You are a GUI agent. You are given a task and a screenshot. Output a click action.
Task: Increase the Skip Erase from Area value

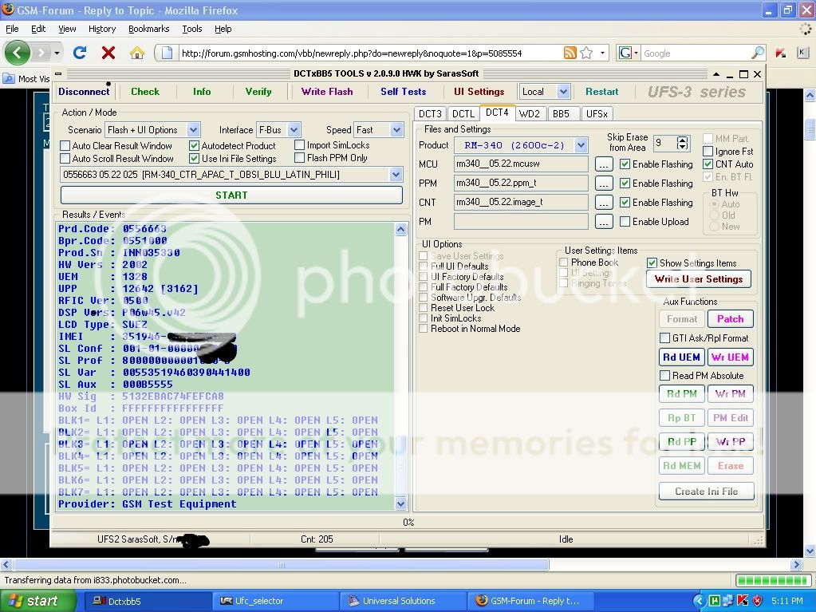tap(682, 140)
